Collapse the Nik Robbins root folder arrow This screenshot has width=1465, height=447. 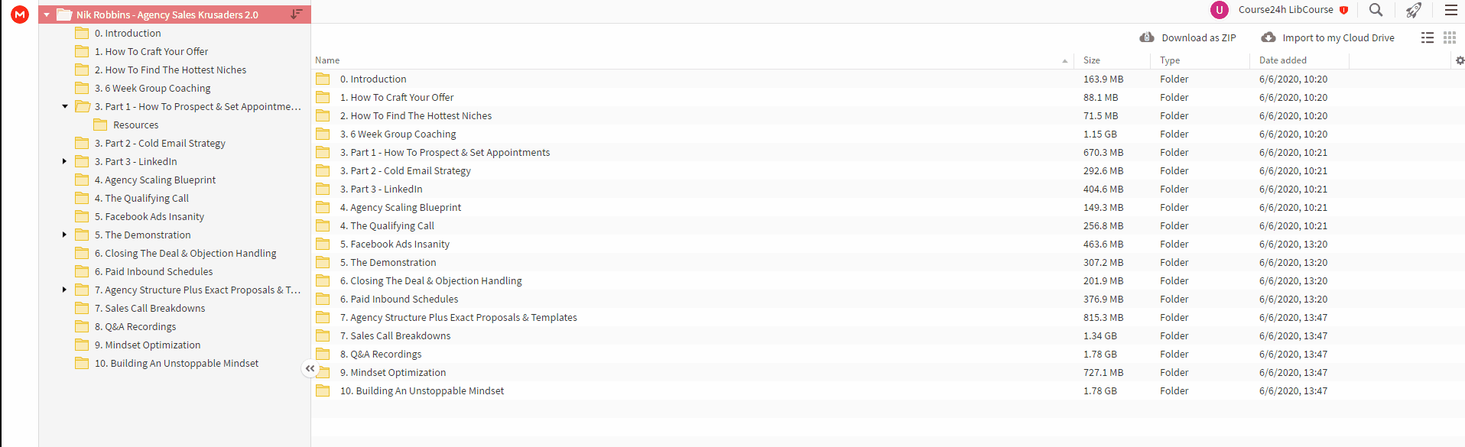tap(47, 15)
